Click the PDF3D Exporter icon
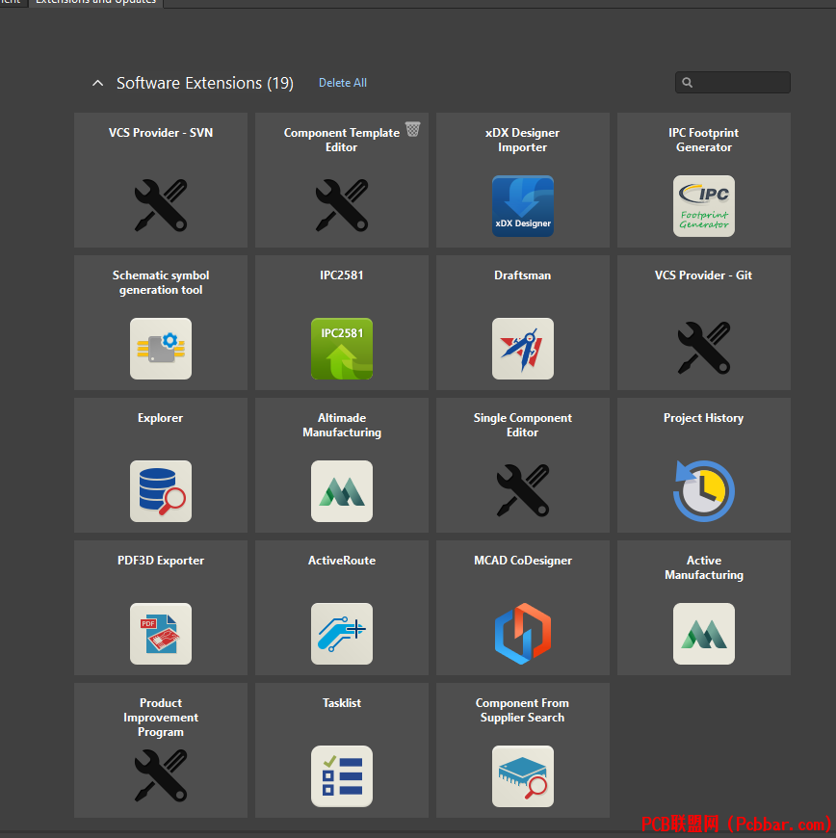The image size is (836, 838). pos(161,634)
